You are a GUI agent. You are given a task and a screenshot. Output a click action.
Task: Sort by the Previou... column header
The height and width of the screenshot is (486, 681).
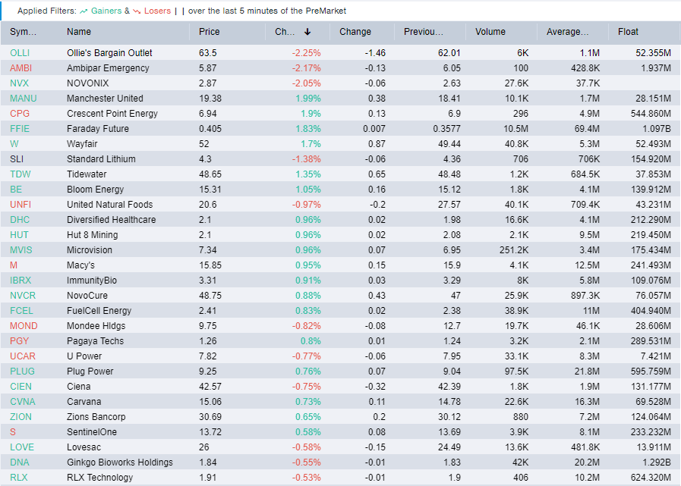pos(424,32)
